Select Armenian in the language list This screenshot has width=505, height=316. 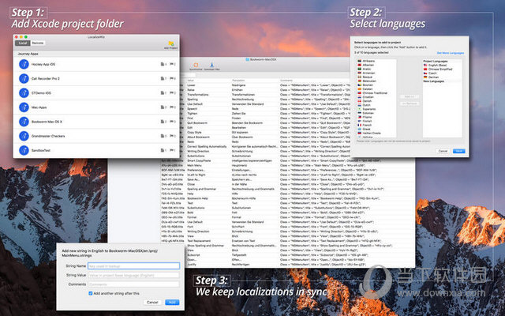[x=368, y=73]
